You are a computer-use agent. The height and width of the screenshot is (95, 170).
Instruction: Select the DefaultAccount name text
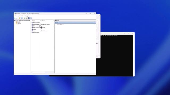click(x=36, y=26)
